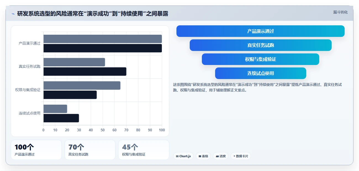The height and width of the screenshot is (171, 359).
Task: Click the gray bar for 权限与集成验证
Action: click(x=82, y=85)
